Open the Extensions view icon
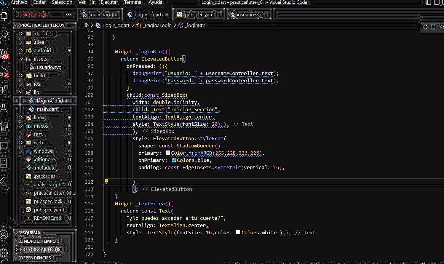 [x=4, y=90]
